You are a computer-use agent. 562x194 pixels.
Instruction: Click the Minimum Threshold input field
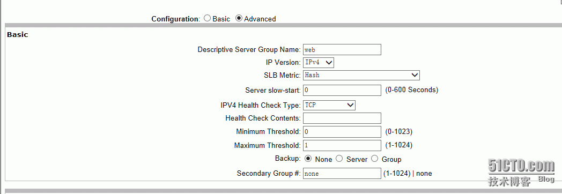(x=342, y=132)
